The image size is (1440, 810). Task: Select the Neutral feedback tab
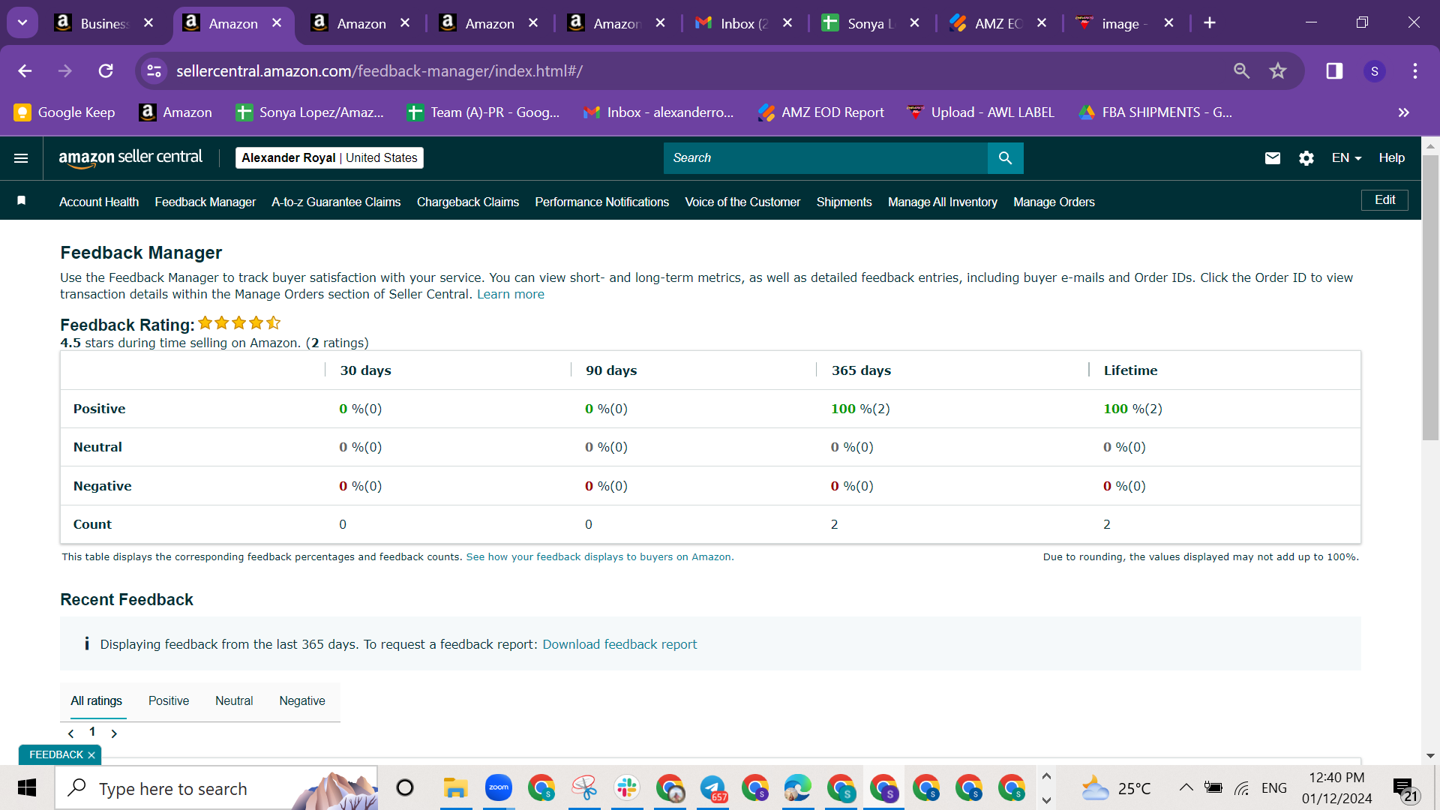[x=234, y=700]
